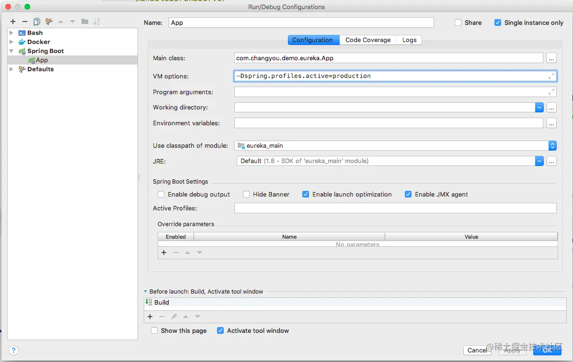This screenshot has width=573, height=362.
Task: Expand the Docker tree node
Action: pos(11,42)
